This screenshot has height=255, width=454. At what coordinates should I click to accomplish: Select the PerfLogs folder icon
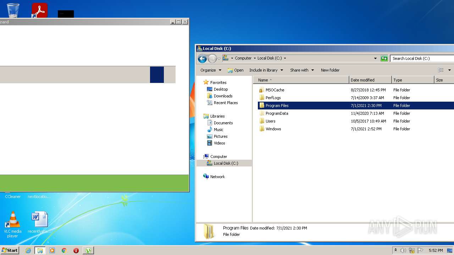[x=262, y=98]
